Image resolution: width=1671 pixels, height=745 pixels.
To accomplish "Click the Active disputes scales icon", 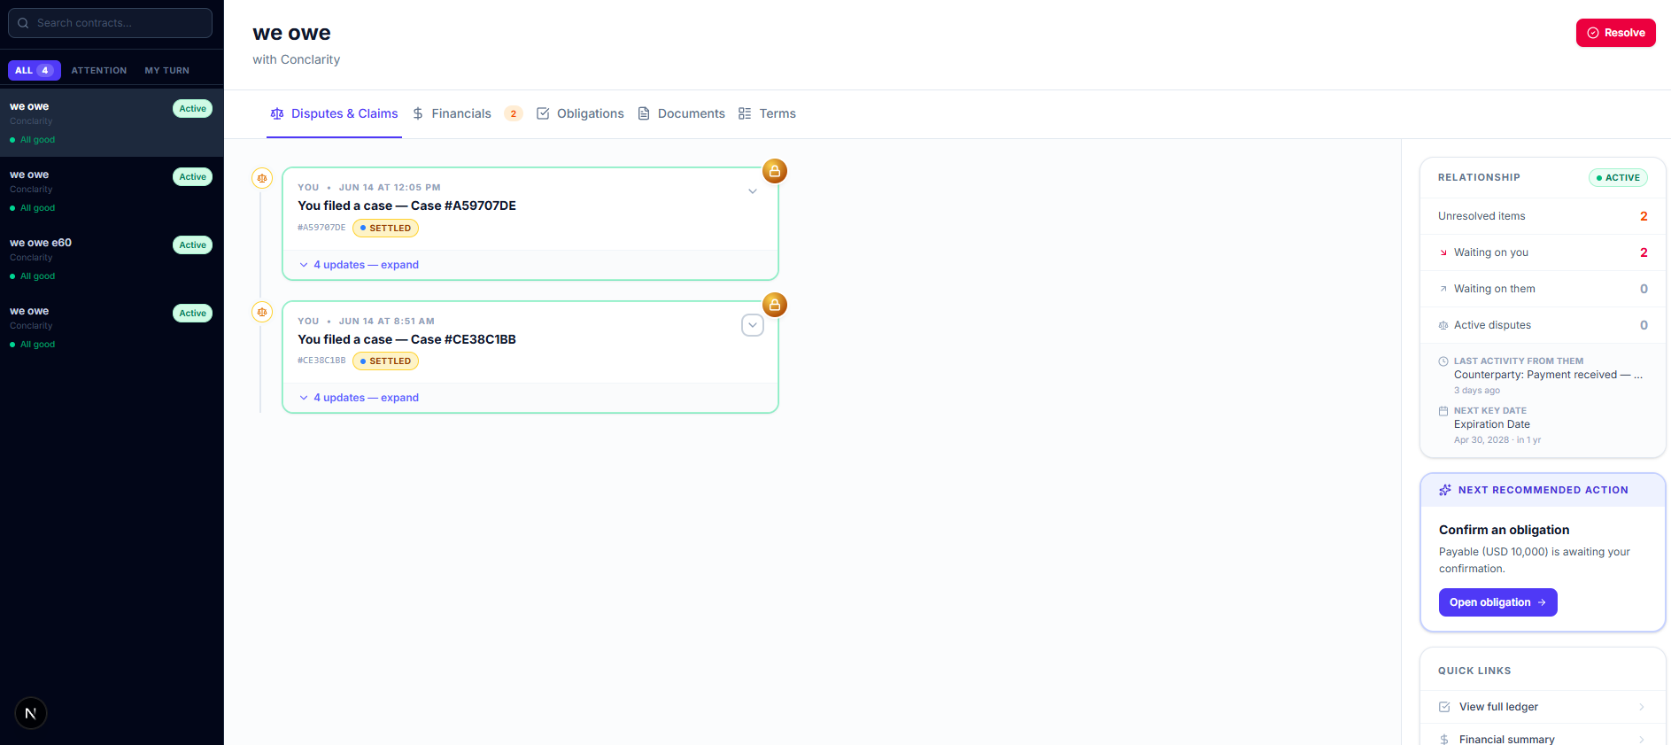I will coord(1443,325).
